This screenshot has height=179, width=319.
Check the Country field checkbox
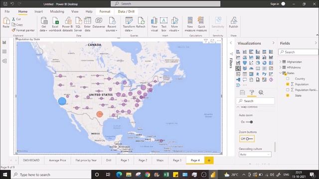click(288, 79)
